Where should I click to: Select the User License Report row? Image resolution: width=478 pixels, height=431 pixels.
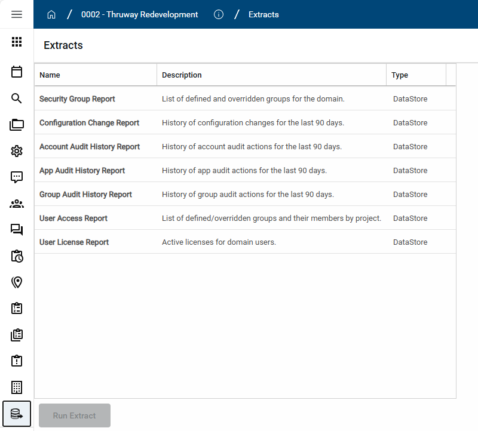click(x=74, y=242)
